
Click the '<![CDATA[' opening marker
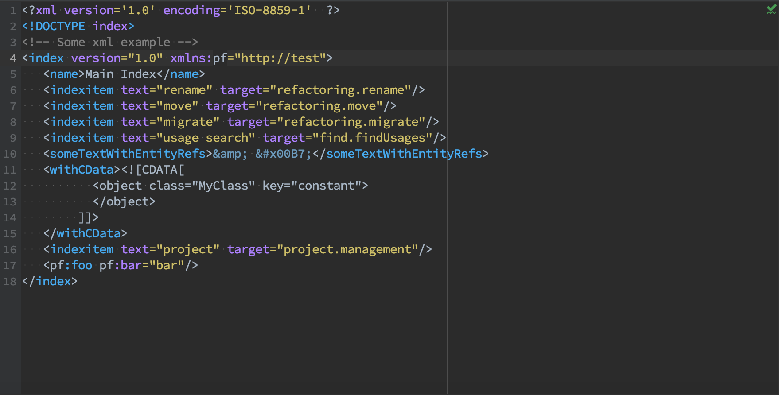[152, 170]
